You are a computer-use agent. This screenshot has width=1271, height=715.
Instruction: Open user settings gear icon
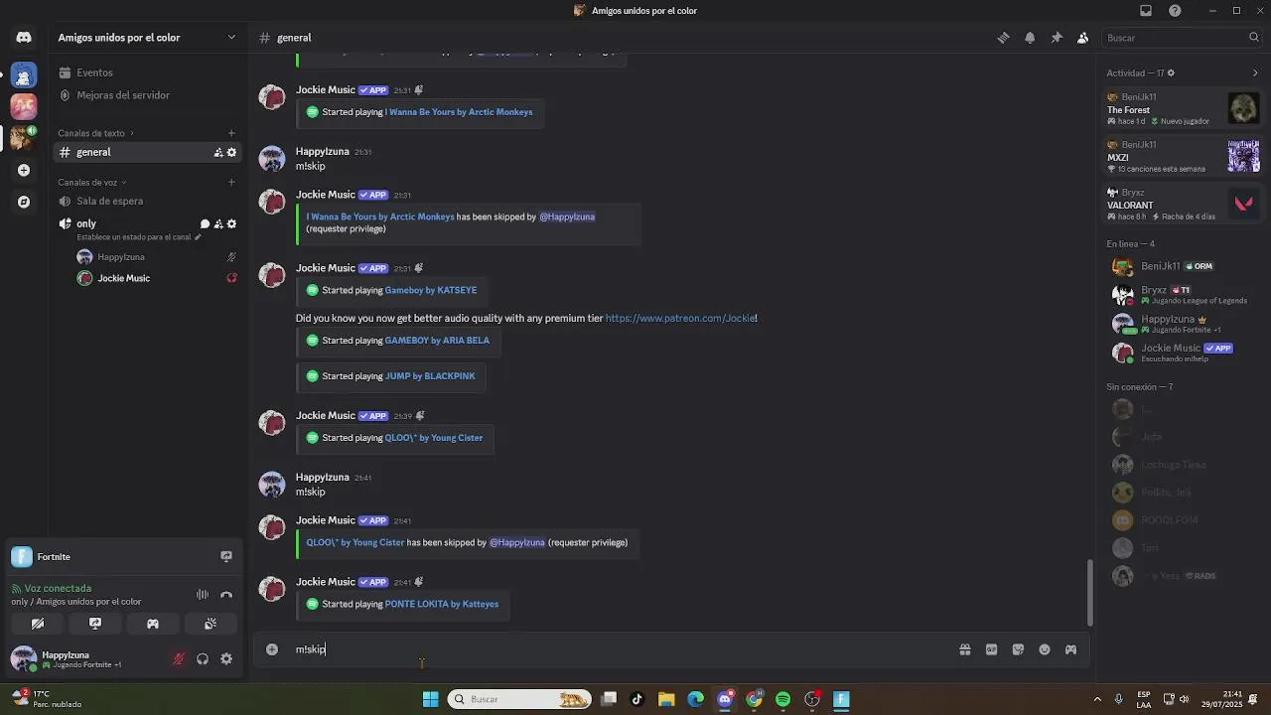tap(226, 659)
